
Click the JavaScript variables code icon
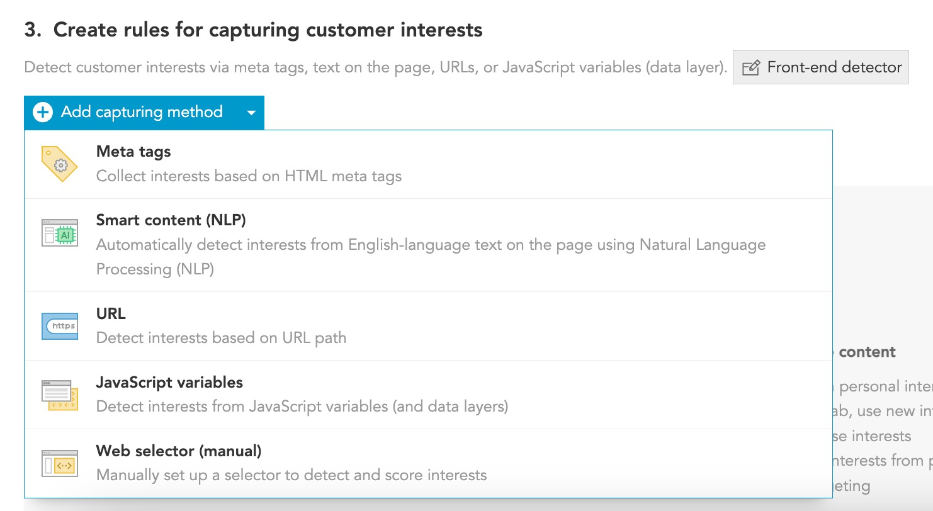[x=59, y=395]
